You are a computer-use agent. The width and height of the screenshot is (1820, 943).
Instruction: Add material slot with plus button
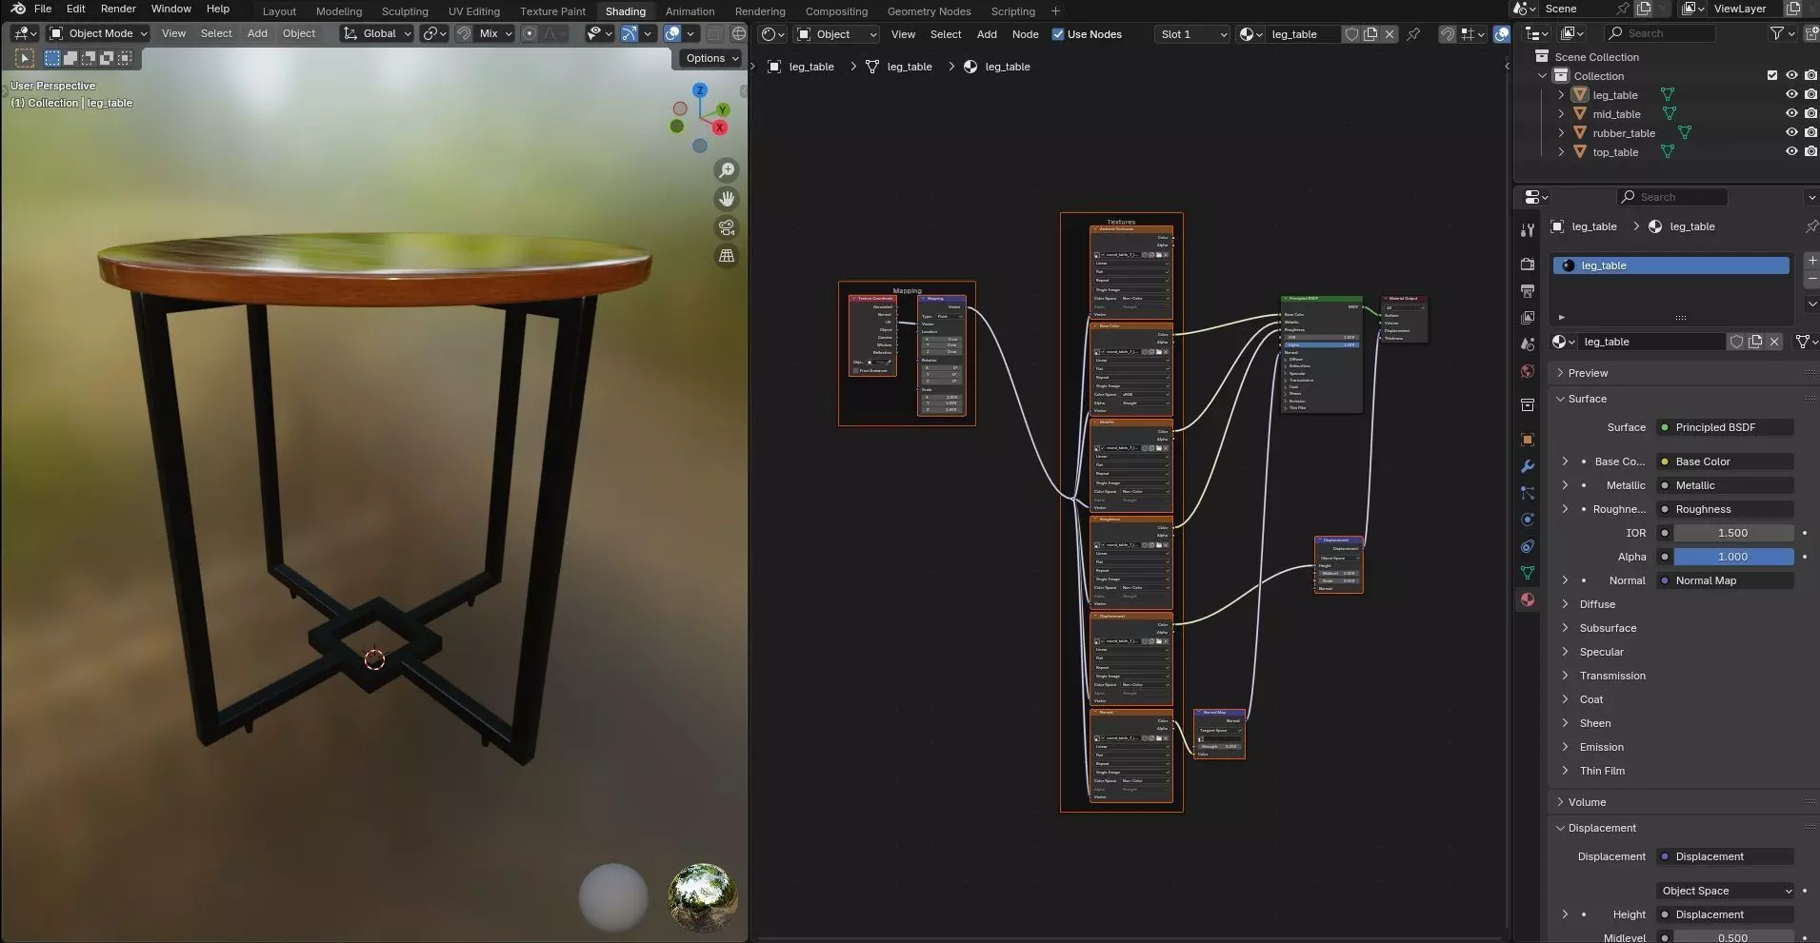click(1811, 260)
